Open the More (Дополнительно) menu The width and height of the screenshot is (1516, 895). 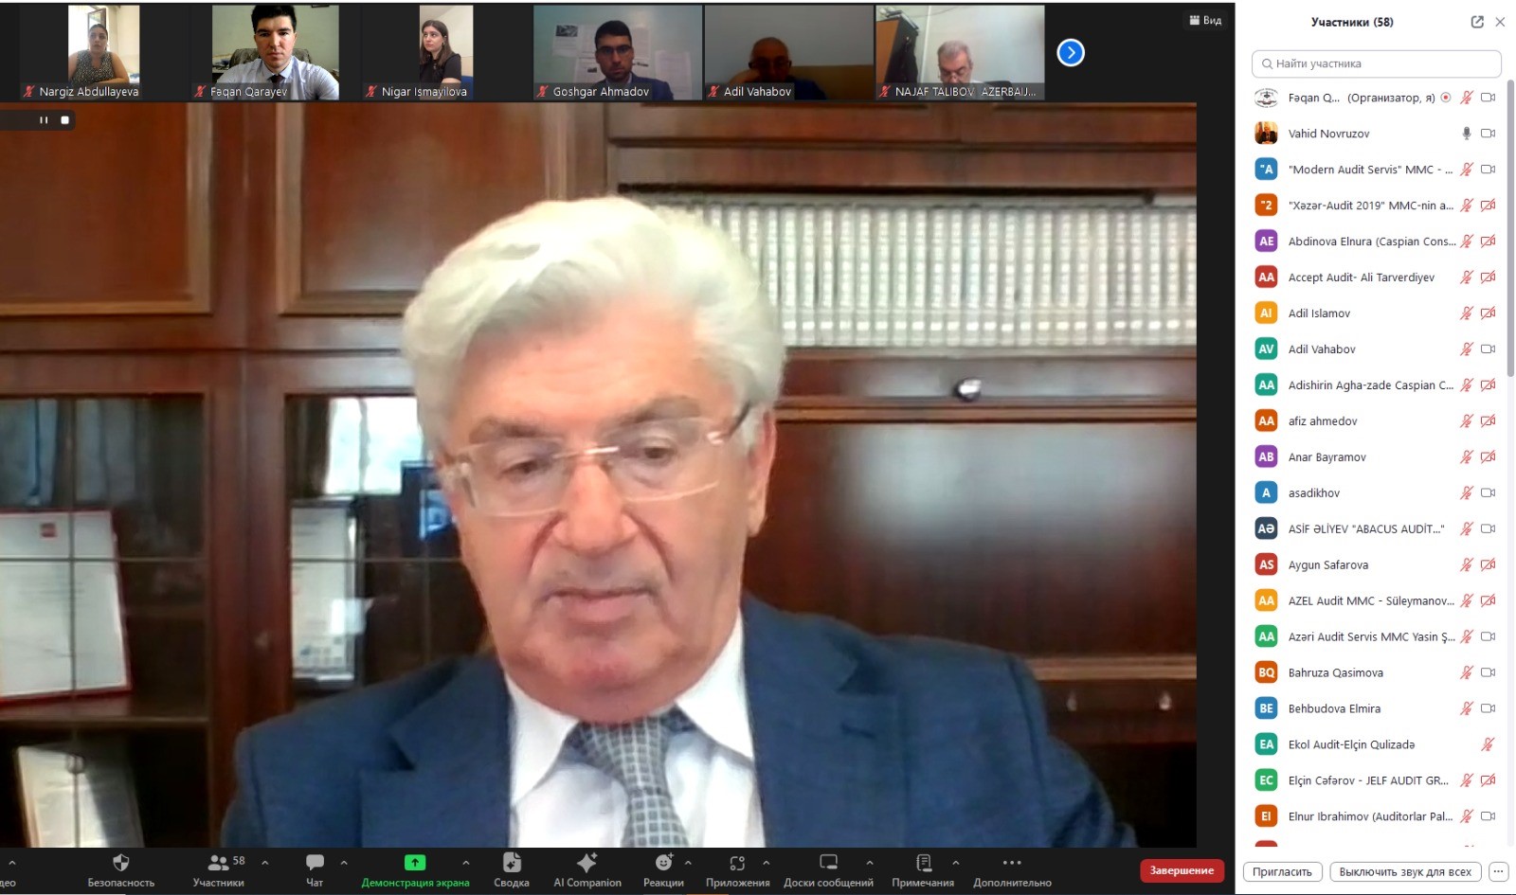pos(1012,863)
